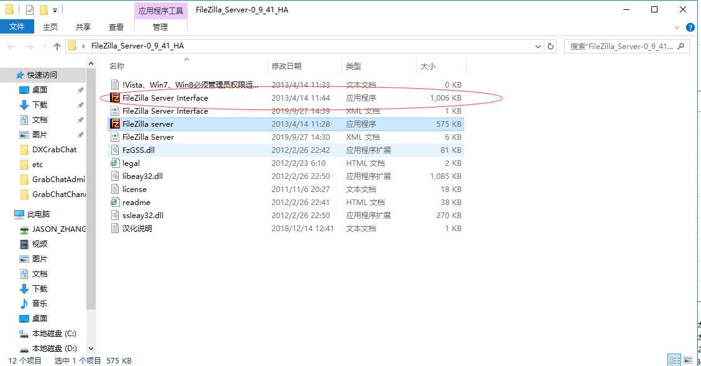Go up one folder level
The width and height of the screenshot is (701, 366).
click(57, 46)
